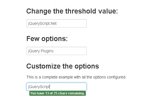Click the word "Few" in second heading

[x=33, y=39]
